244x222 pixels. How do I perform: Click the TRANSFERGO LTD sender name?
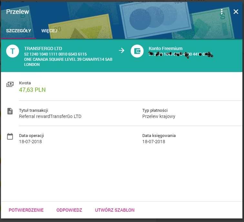click(x=43, y=48)
